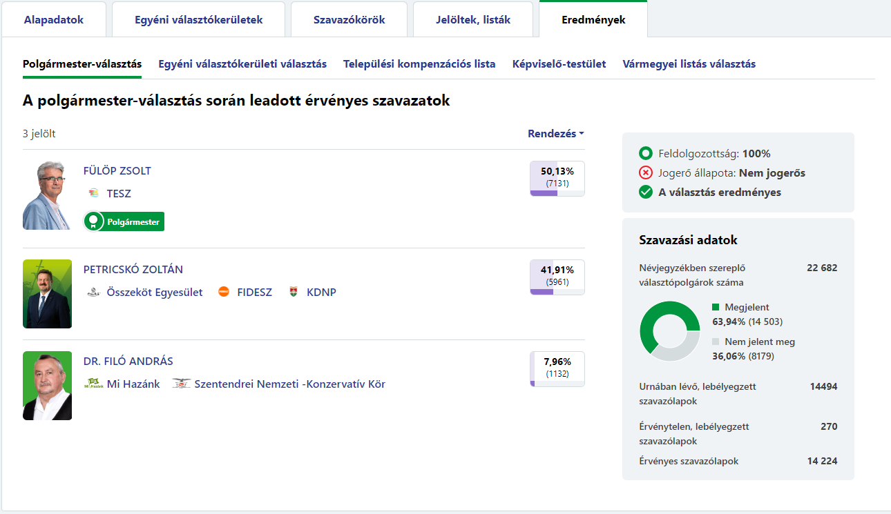This screenshot has height=514, width=891.
Task: Click the TESZ party logo icon
Action: coord(93,194)
